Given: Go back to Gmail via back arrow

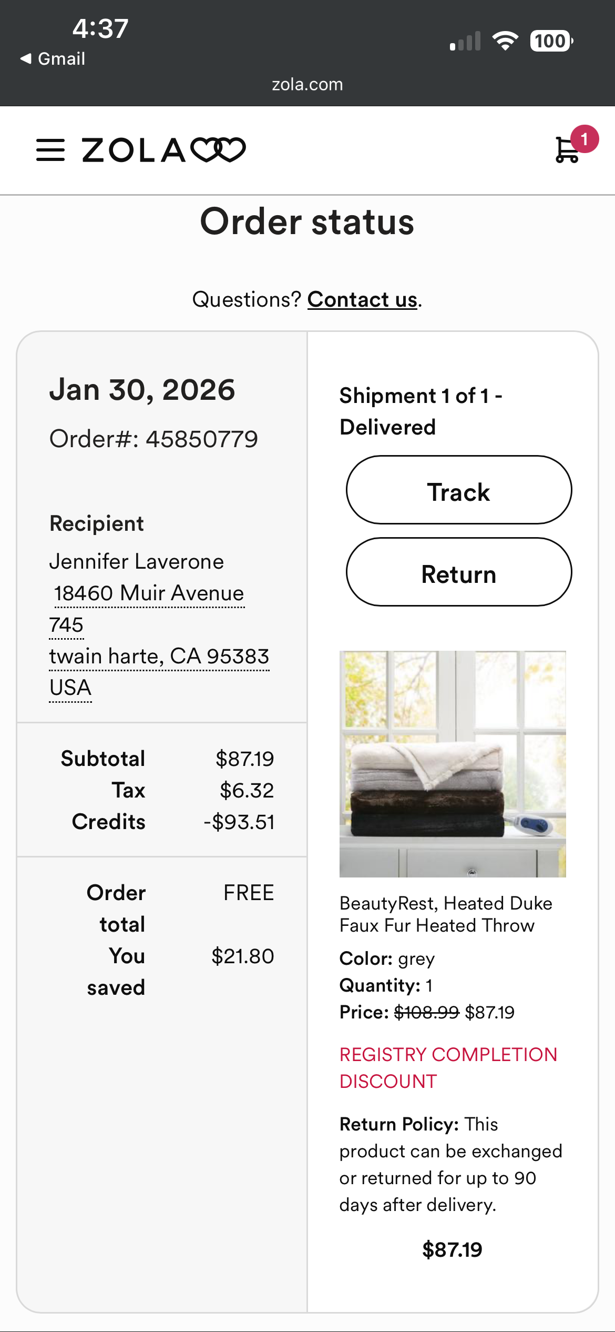Looking at the screenshot, I should [x=53, y=58].
